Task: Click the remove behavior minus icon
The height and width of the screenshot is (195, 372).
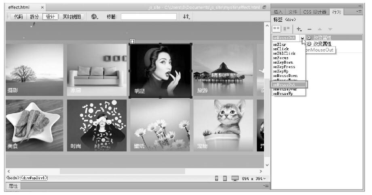Action: point(309,29)
